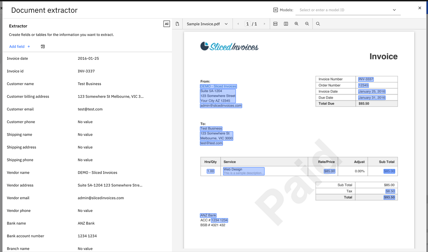Click the highlighted $85.00 Rate/Price value
The height and width of the screenshot is (252, 428).
(x=330, y=171)
